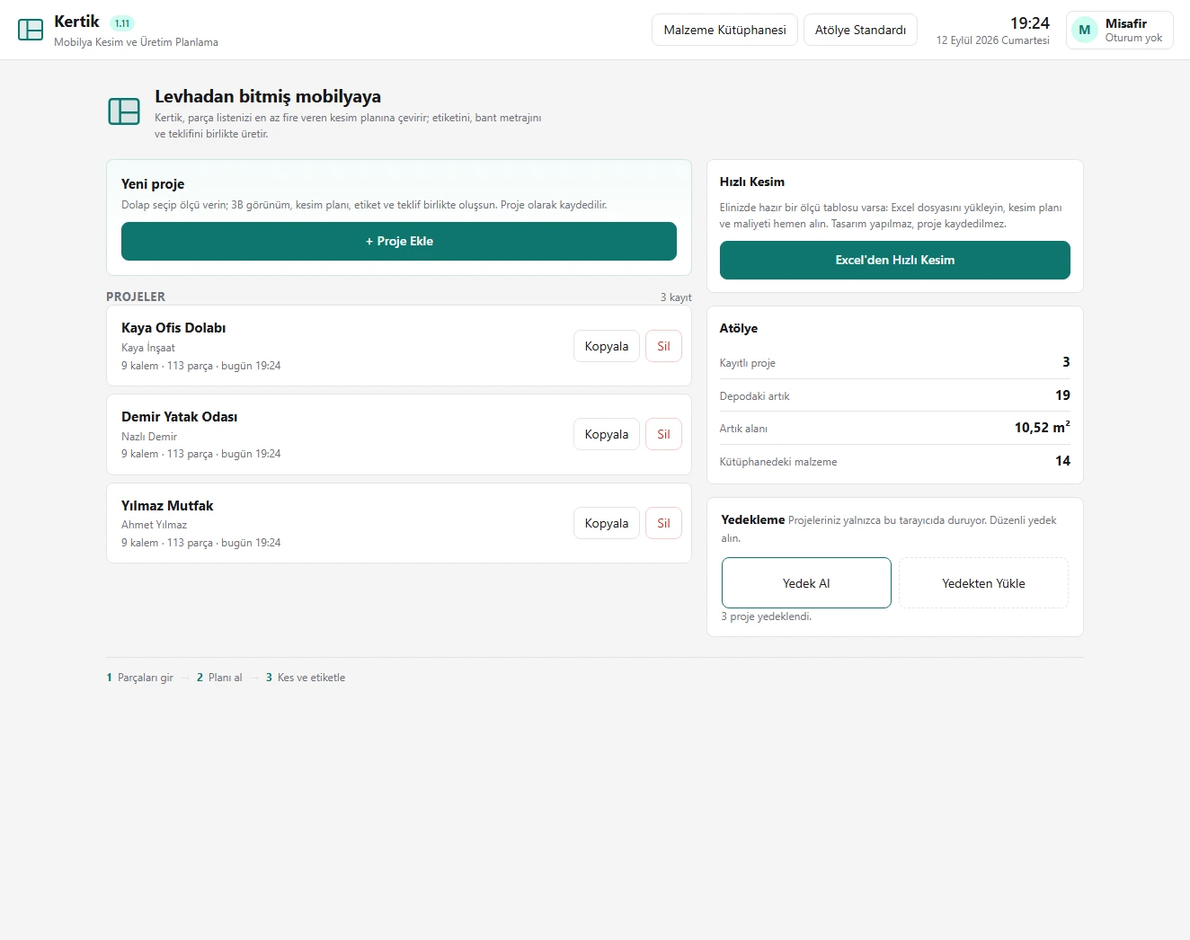1190x940 pixels.
Task: Click the 'Hızlı Kesim' card heading
Action: 752,182
